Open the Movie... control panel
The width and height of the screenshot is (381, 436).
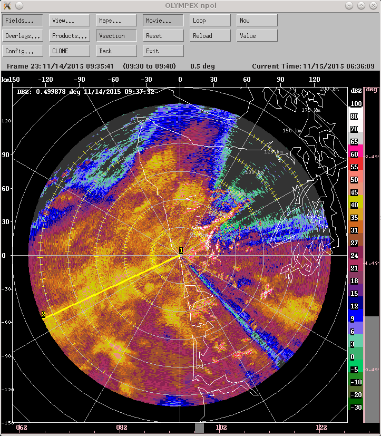tap(163, 21)
